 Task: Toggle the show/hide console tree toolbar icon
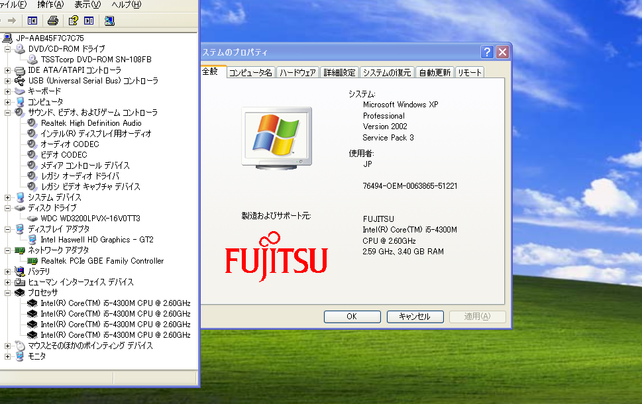point(32,21)
